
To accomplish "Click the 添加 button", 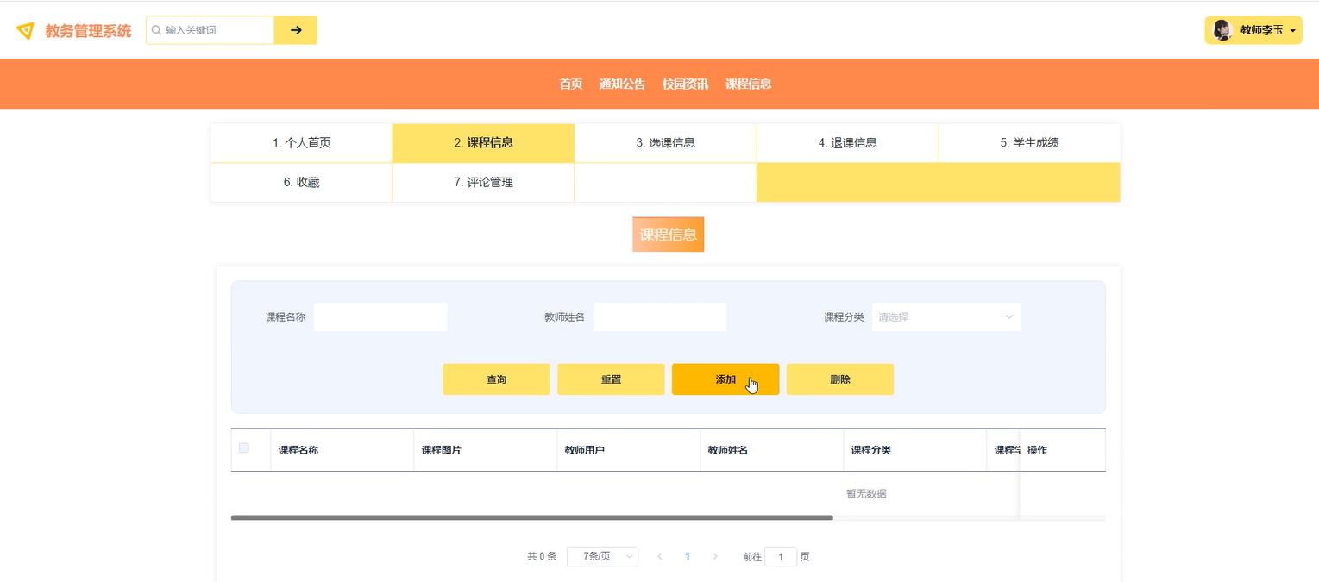I will click(725, 379).
